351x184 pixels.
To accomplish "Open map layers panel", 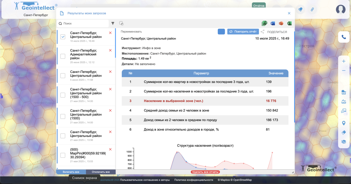I will click(344, 142).
